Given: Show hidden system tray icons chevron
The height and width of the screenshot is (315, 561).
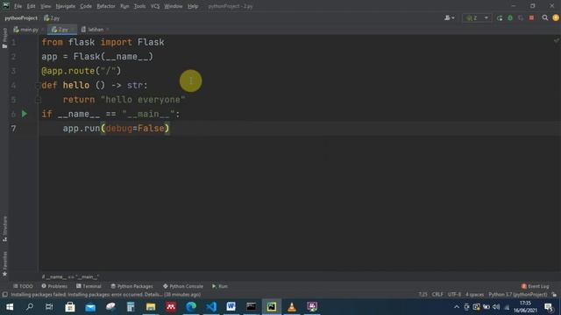Looking at the screenshot, I should click(457, 307).
